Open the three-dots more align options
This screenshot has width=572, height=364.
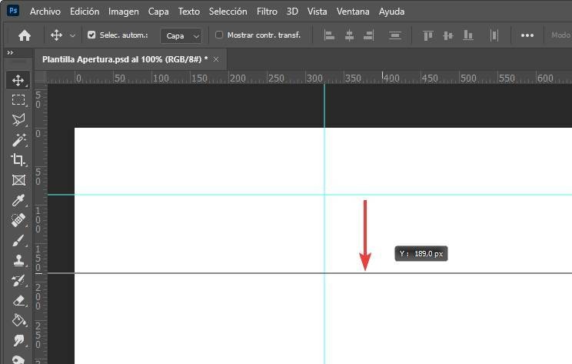527,35
